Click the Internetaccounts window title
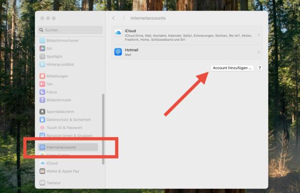Screen dimensions: 300x193 [148, 18]
